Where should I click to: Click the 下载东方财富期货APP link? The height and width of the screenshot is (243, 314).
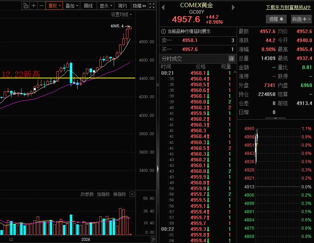pyautogui.click(x=288, y=7)
